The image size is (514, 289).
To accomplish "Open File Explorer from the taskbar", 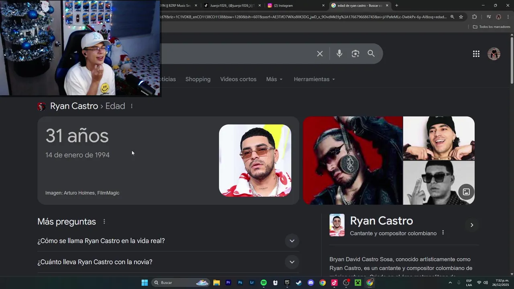I will 216,283.
